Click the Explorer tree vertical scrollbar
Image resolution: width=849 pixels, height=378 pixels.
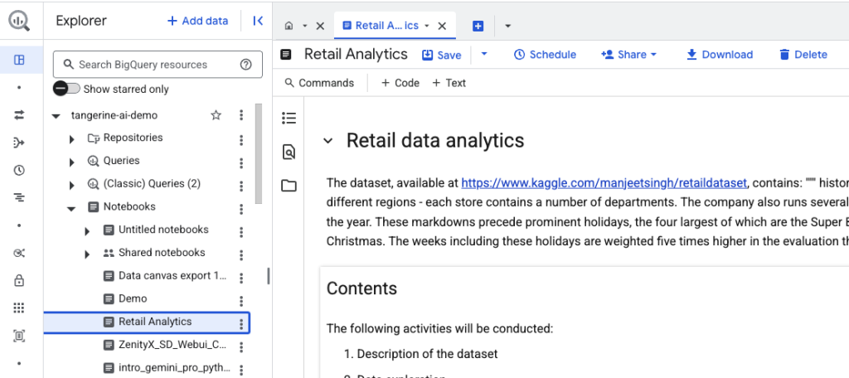259,154
